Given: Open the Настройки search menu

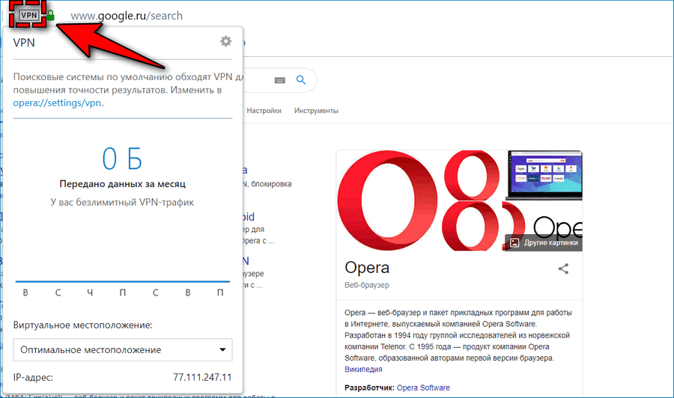Looking at the screenshot, I should pyautogui.click(x=264, y=110).
